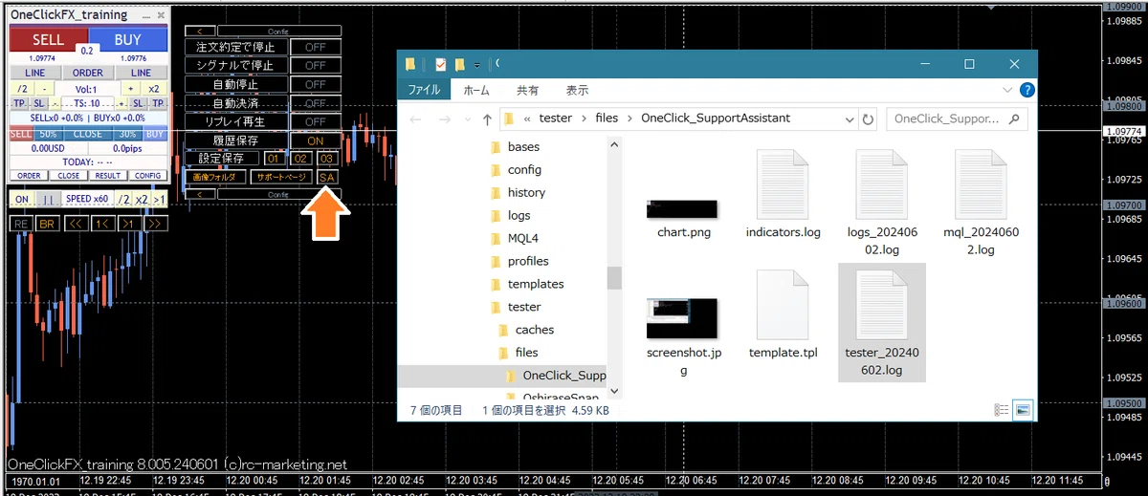The image size is (1148, 496).
Task: Click the Explorer back arrow
Action: (415, 119)
